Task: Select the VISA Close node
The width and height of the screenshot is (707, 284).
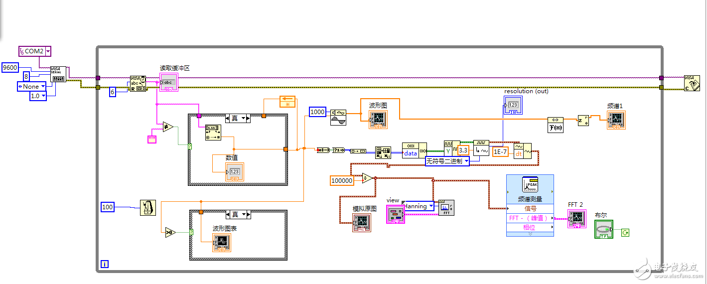Action: pyautogui.click(x=692, y=83)
